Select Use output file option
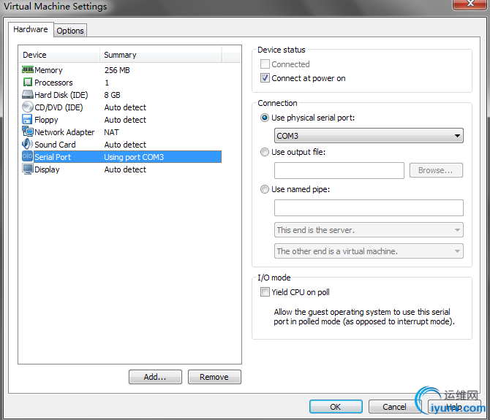The image size is (490, 420). click(265, 152)
